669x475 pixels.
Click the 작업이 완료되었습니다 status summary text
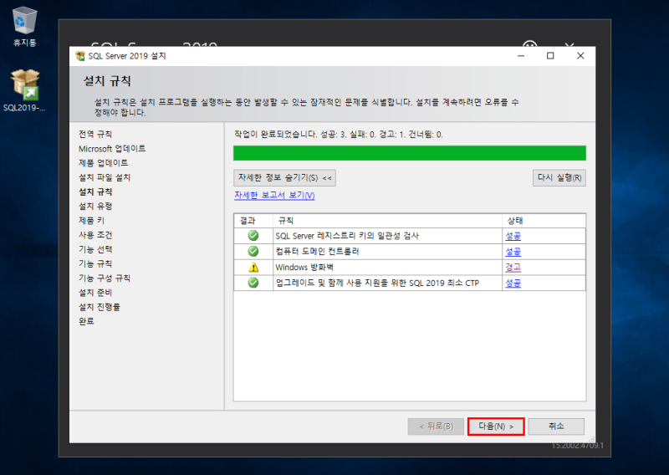click(x=339, y=135)
